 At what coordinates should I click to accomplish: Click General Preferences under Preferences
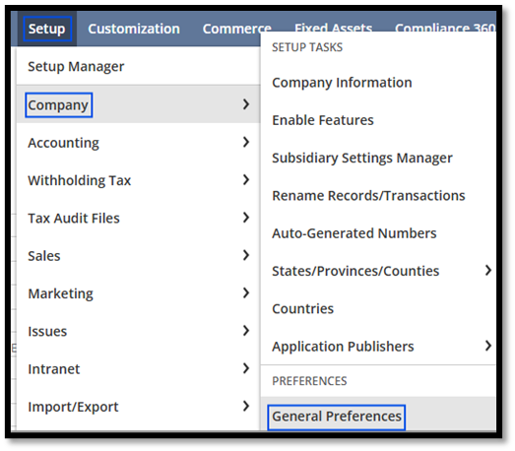337,417
